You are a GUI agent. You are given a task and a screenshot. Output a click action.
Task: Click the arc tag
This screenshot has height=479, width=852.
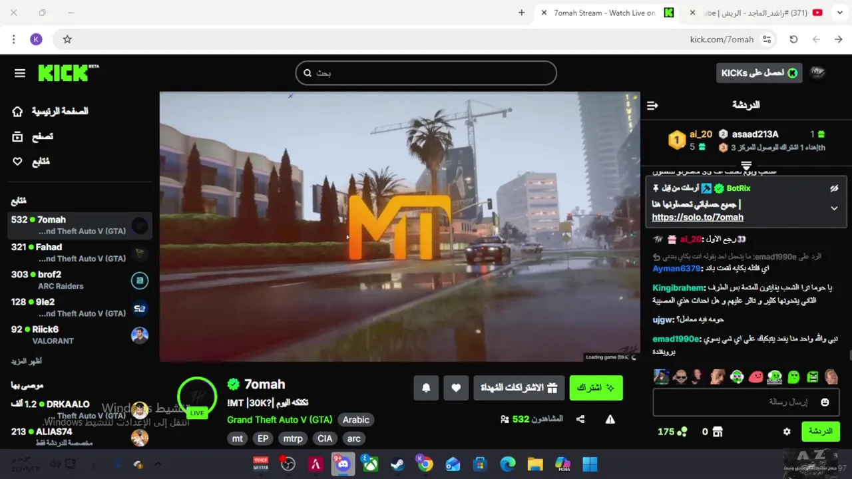pyautogui.click(x=354, y=438)
